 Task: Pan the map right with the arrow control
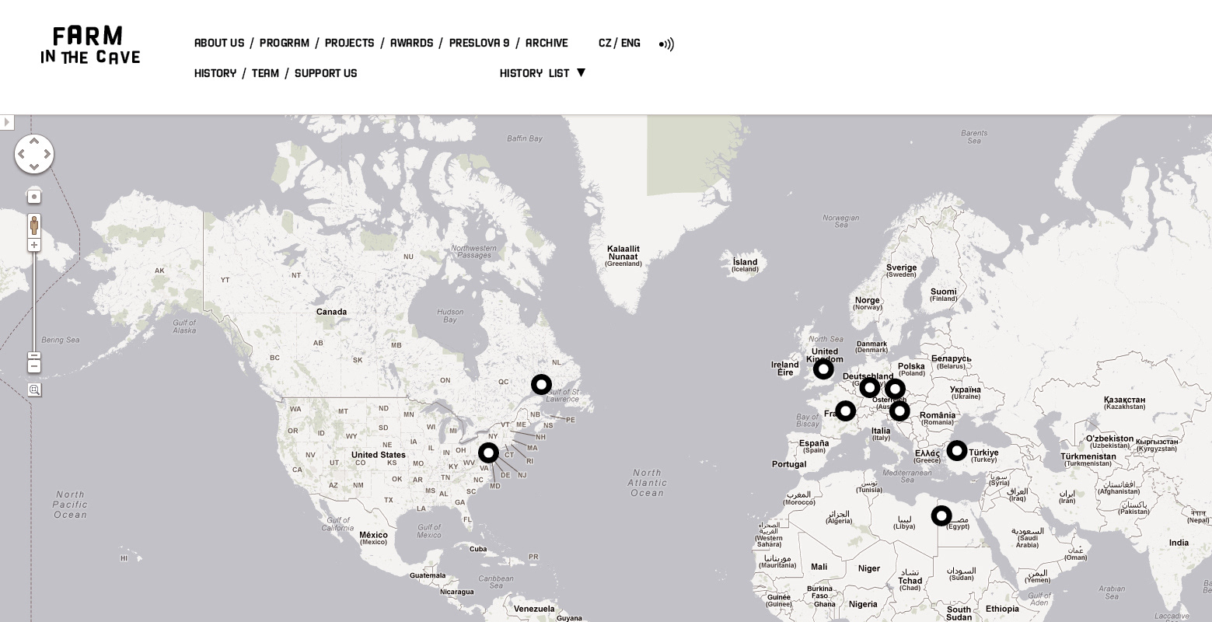47,154
